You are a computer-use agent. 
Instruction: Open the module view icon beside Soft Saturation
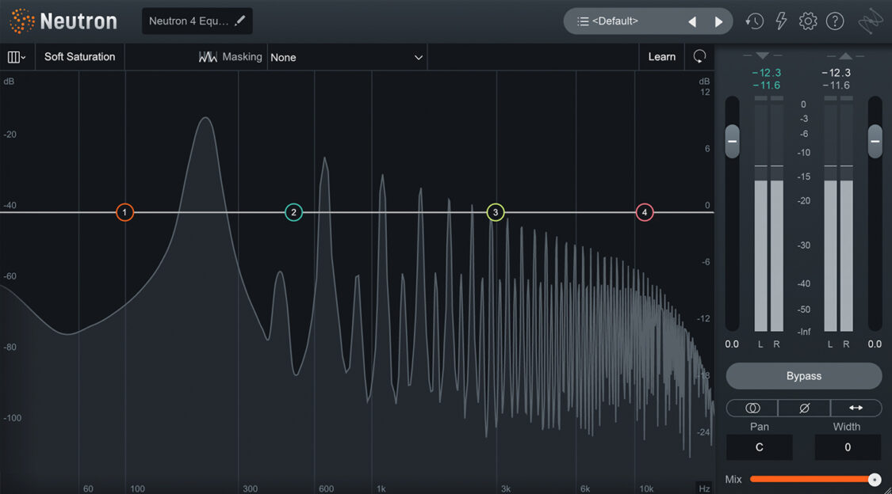pyautogui.click(x=16, y=56)
